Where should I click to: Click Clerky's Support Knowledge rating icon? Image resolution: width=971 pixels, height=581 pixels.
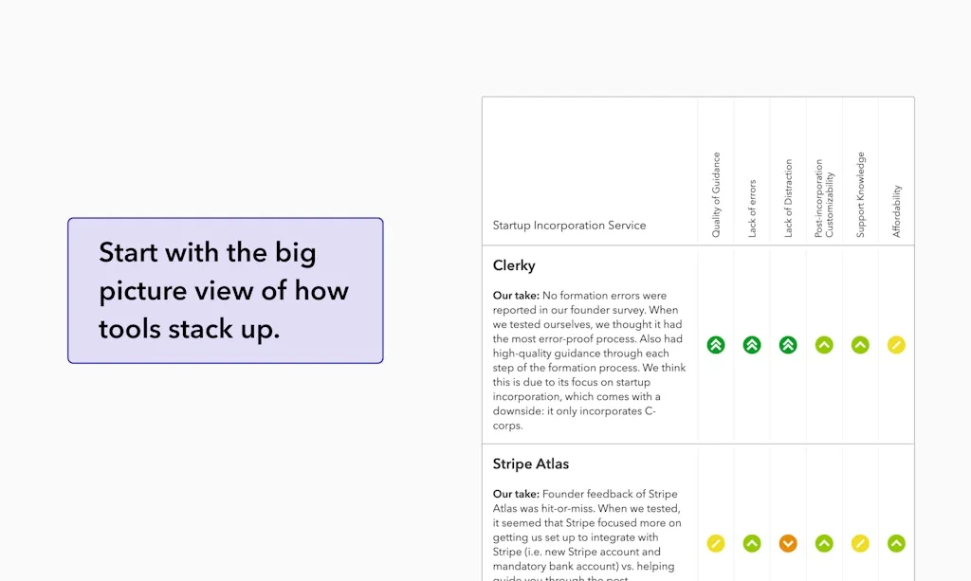[860, 345]
